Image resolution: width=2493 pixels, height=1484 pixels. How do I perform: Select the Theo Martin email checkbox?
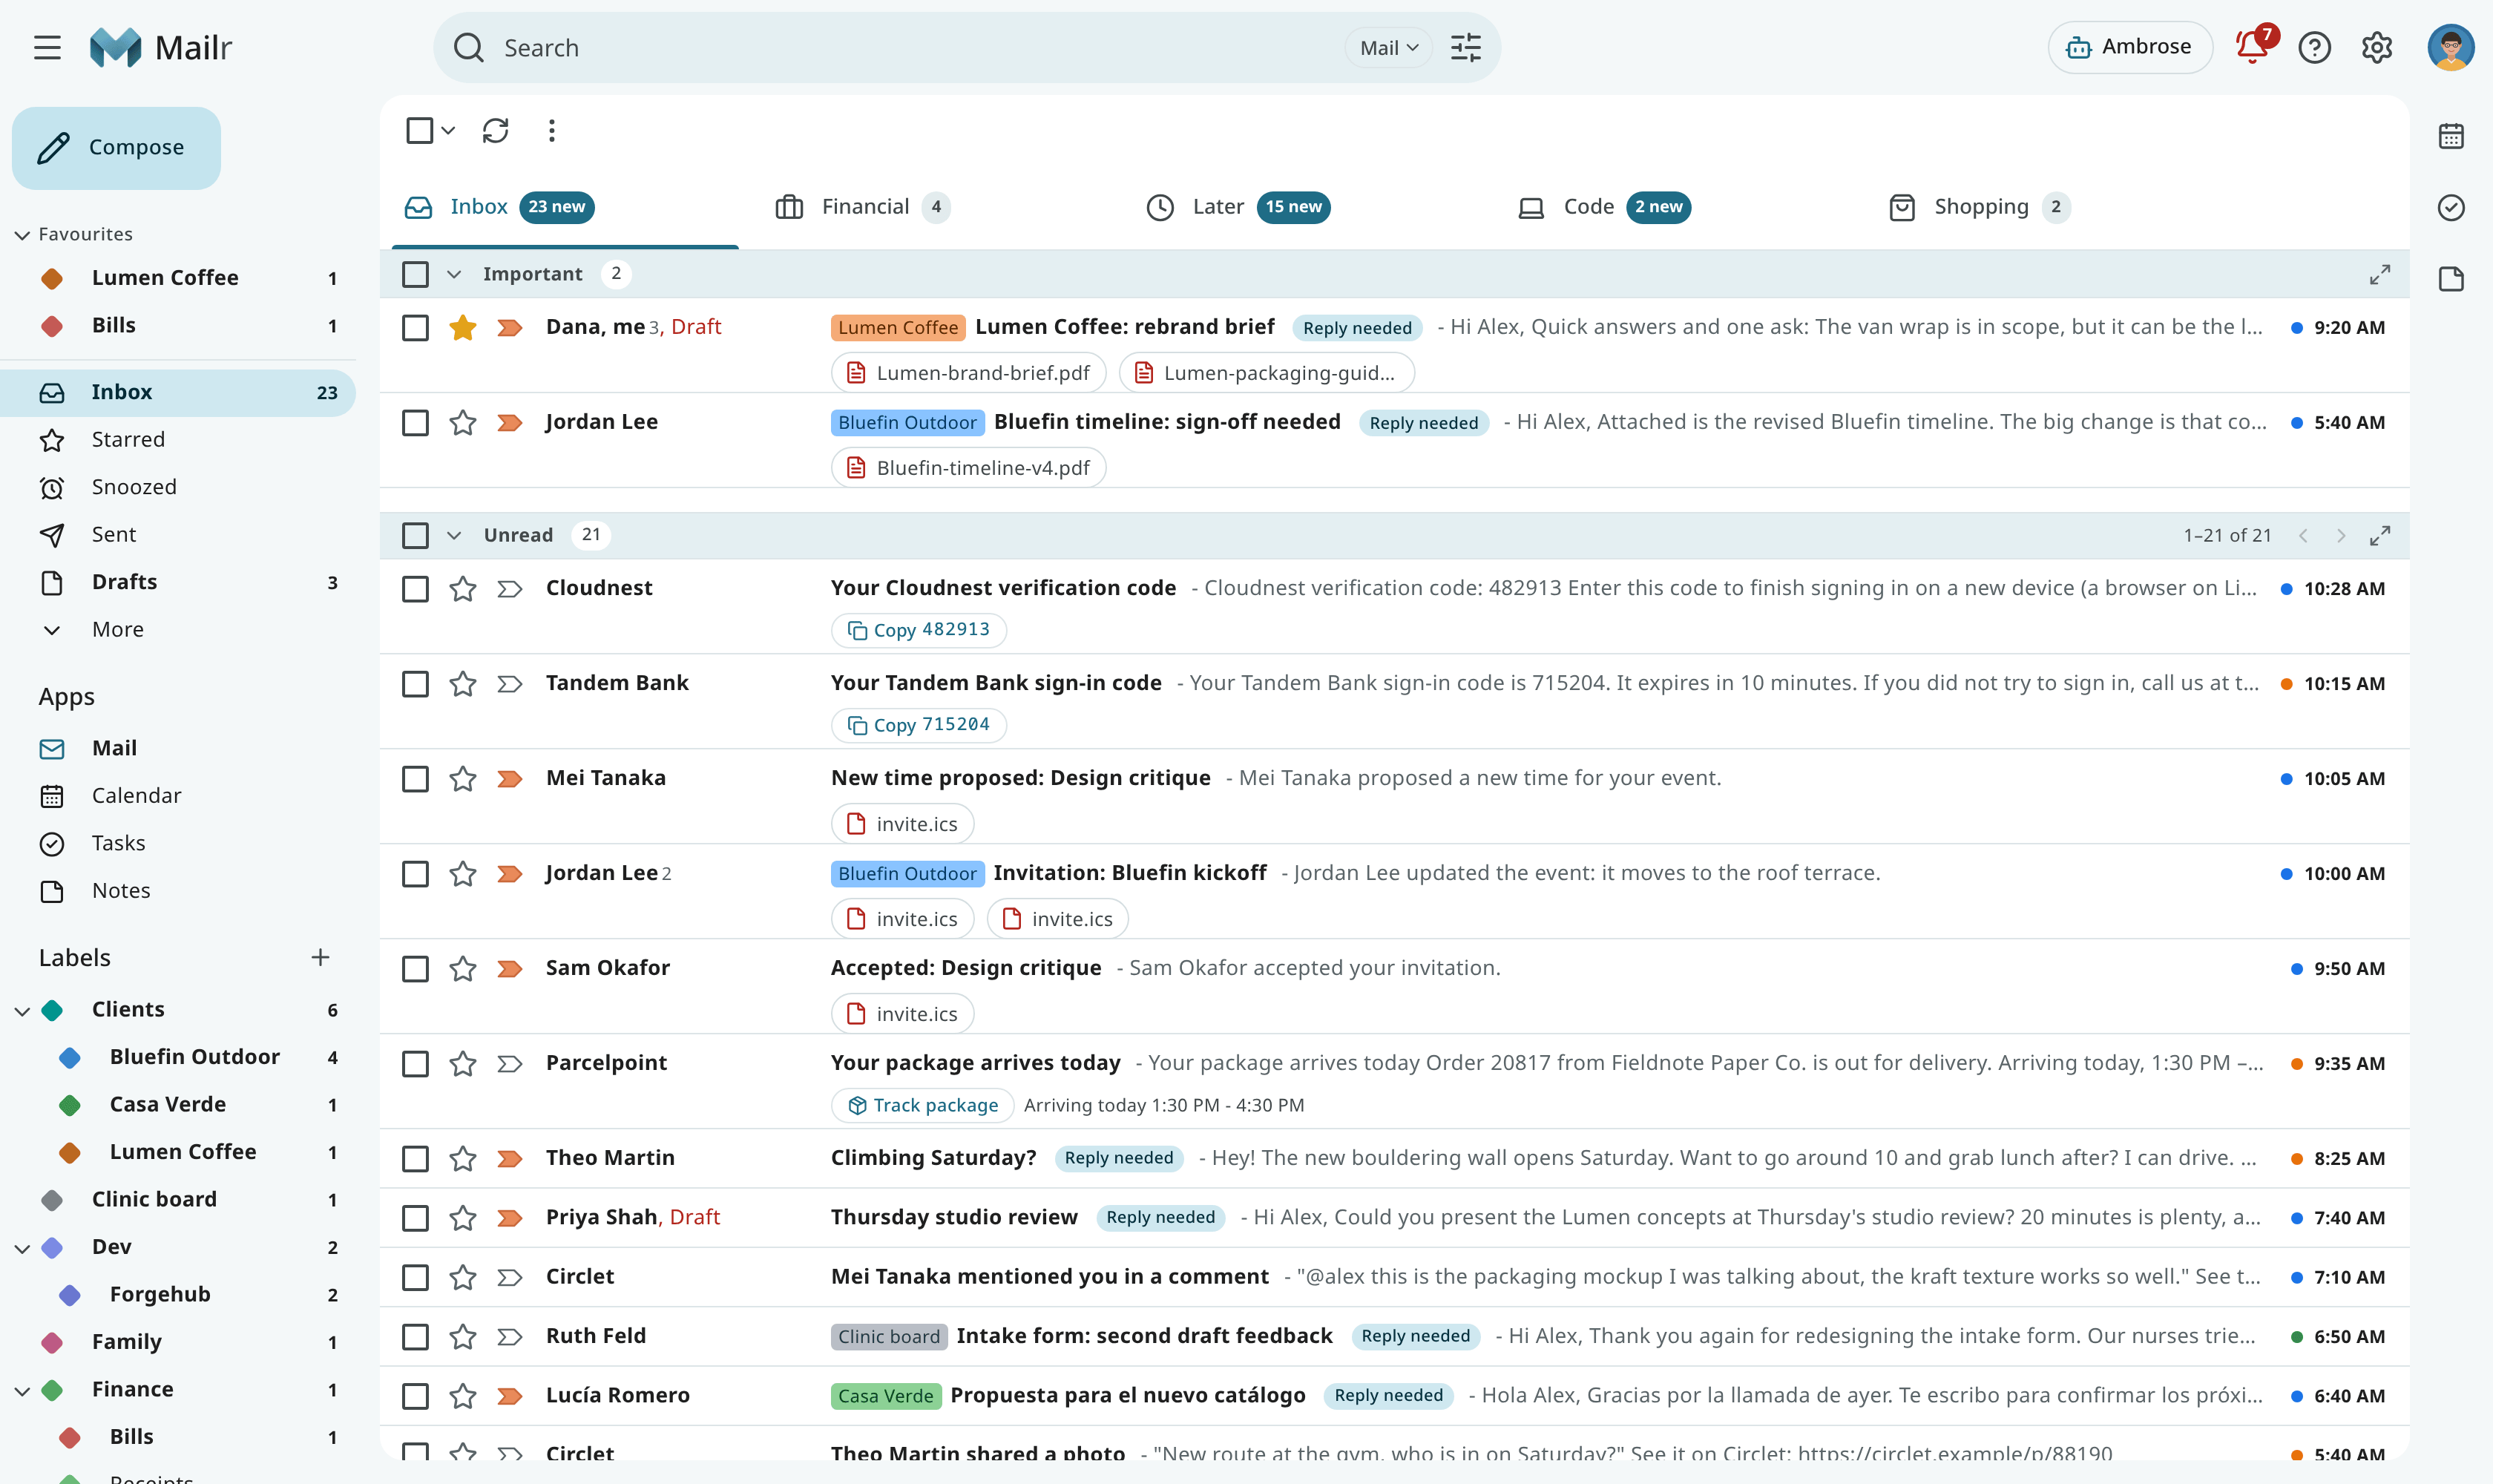click(x=415, y=1158)
